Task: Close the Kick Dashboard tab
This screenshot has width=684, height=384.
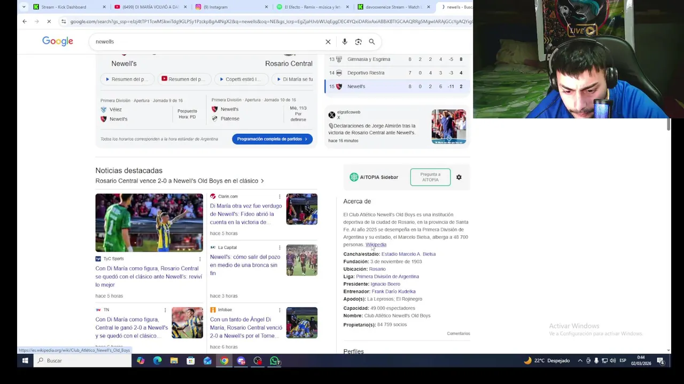Action: click(104, 7)
